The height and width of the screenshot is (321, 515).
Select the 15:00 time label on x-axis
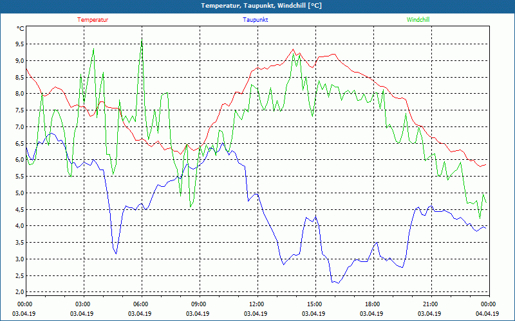pyautogui.click(x=314, y=304)
